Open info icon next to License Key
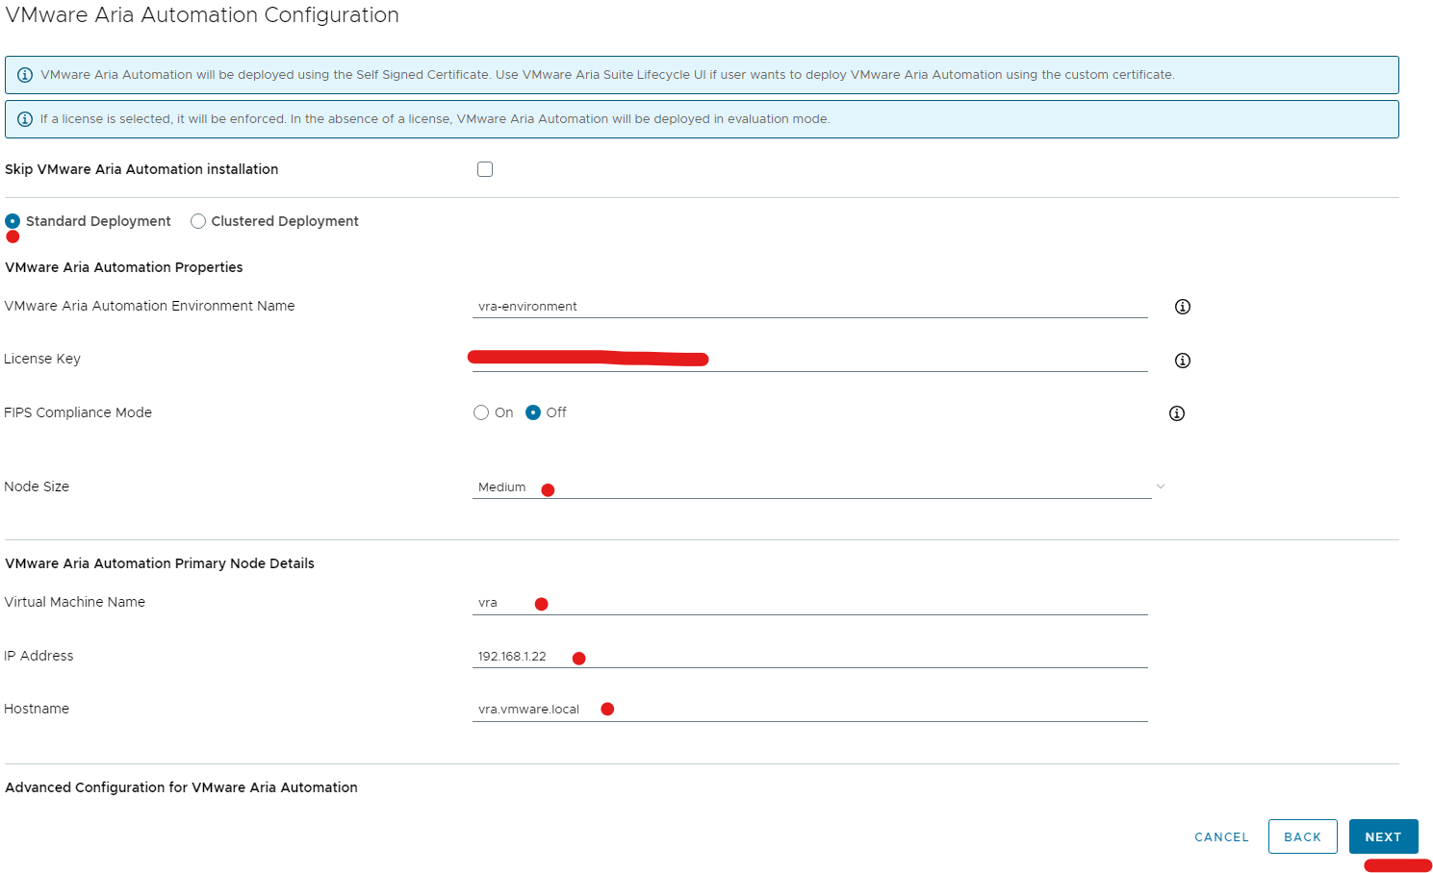Viewport: 1433px width, 873px height. 1183,361
